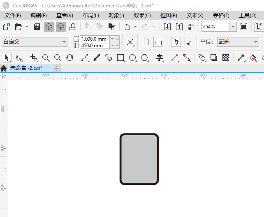This screenshot has width=264, height=217.
Task: Click the gray rounded rectangle on canvas
Action: tap(139, 159)
